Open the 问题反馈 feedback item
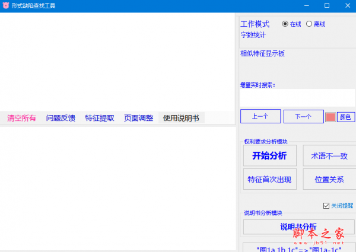The image size is (356, 252). (x=61, y=118)
